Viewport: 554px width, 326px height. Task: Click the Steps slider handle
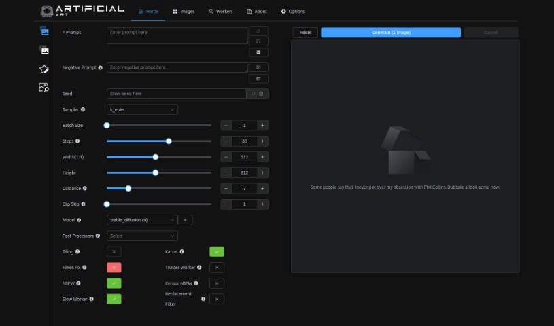point(169,141)
